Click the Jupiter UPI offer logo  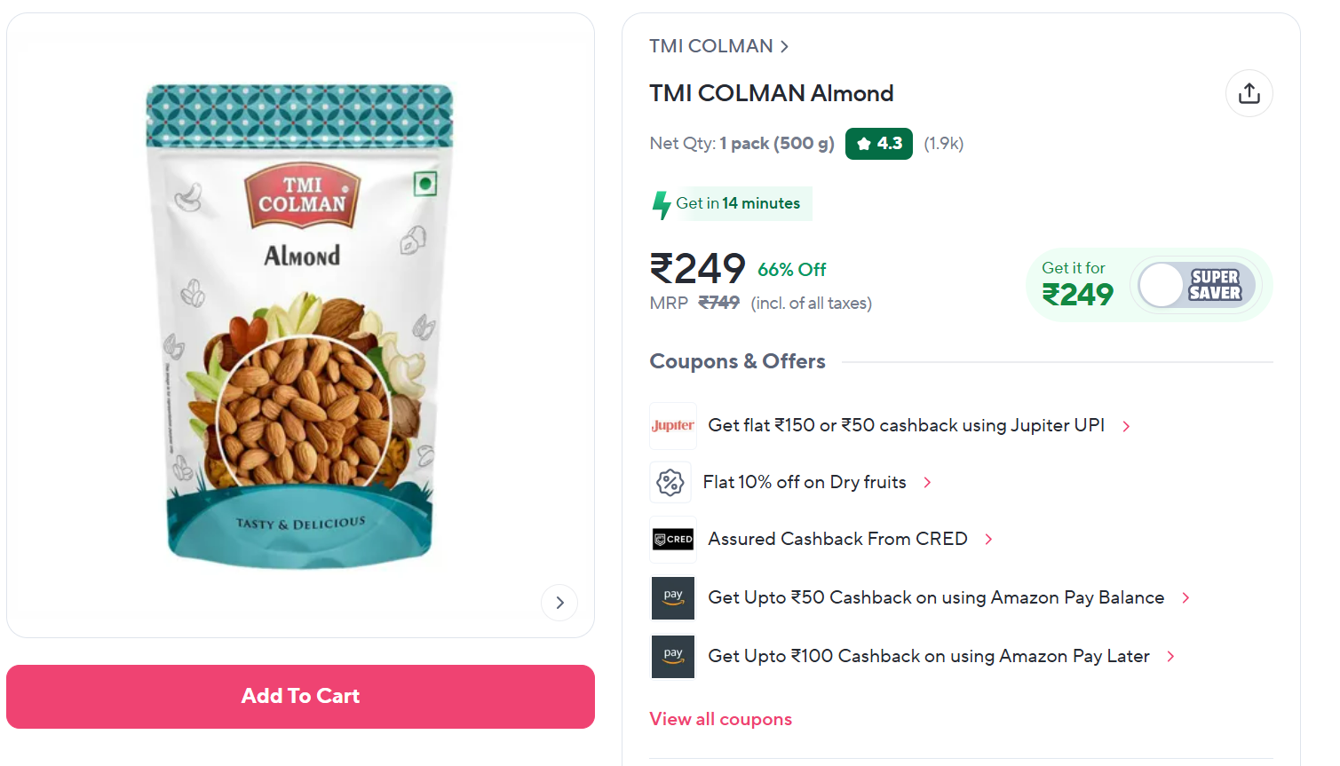[x=672, y=426]
